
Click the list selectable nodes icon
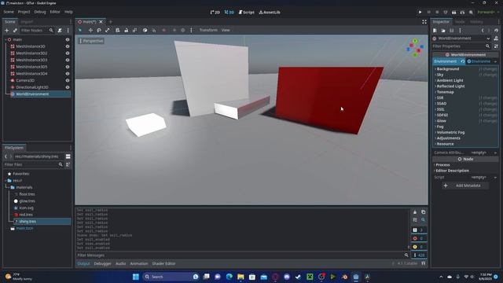(117, 30)
